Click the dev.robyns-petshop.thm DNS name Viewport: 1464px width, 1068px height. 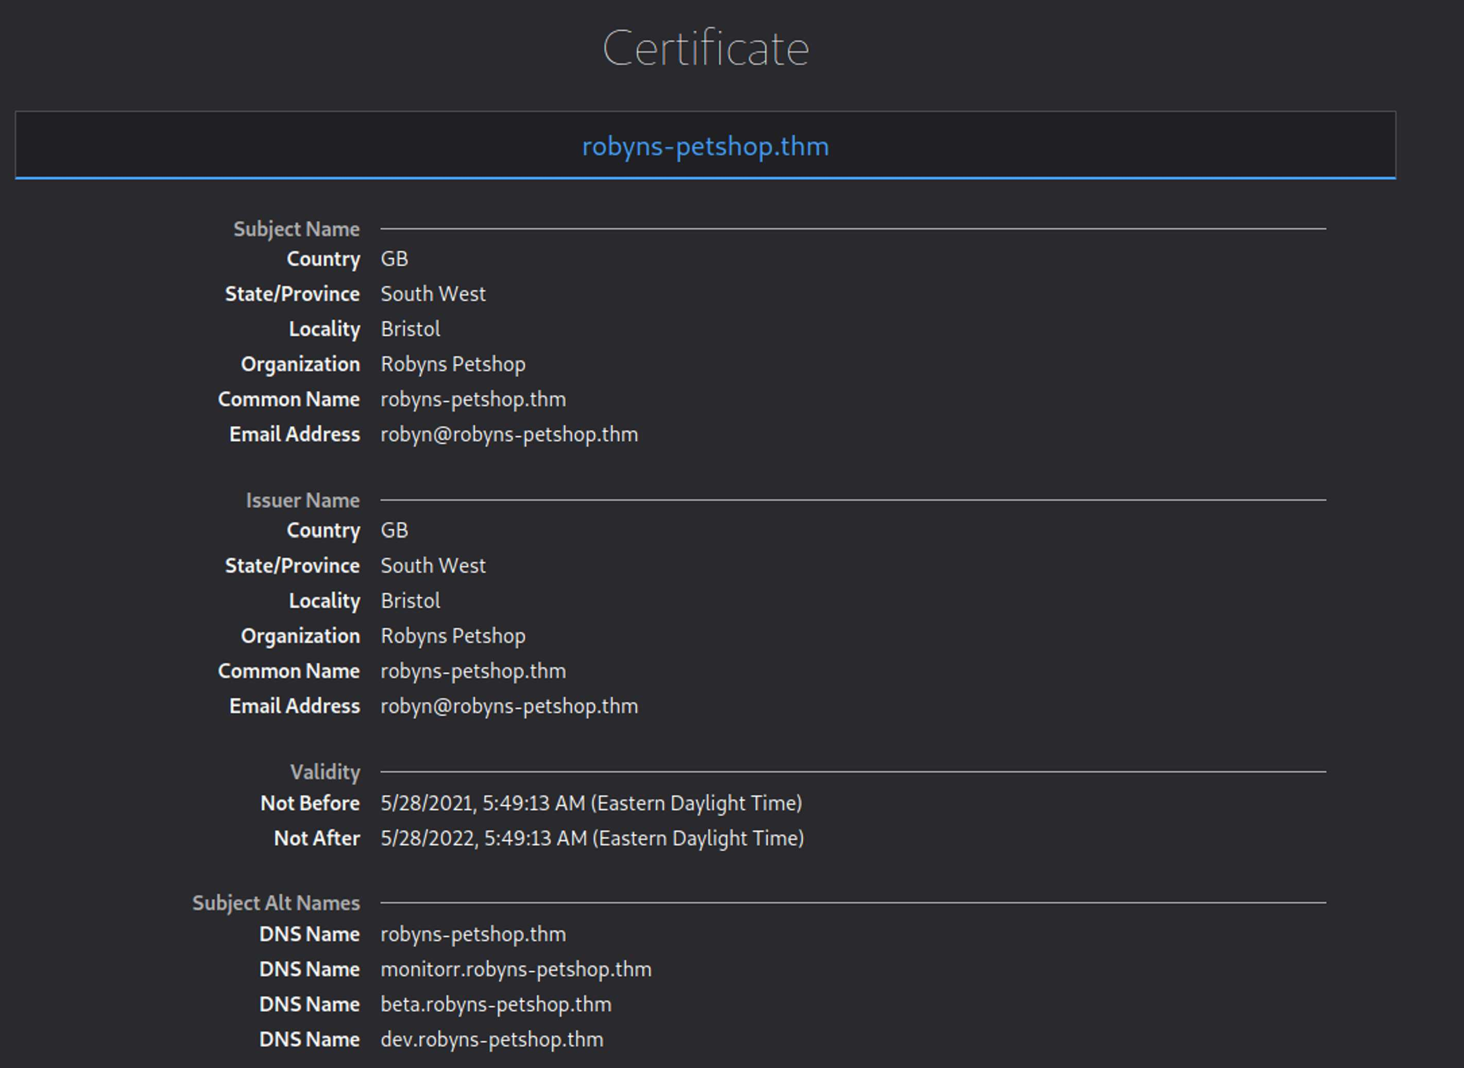491,1039
